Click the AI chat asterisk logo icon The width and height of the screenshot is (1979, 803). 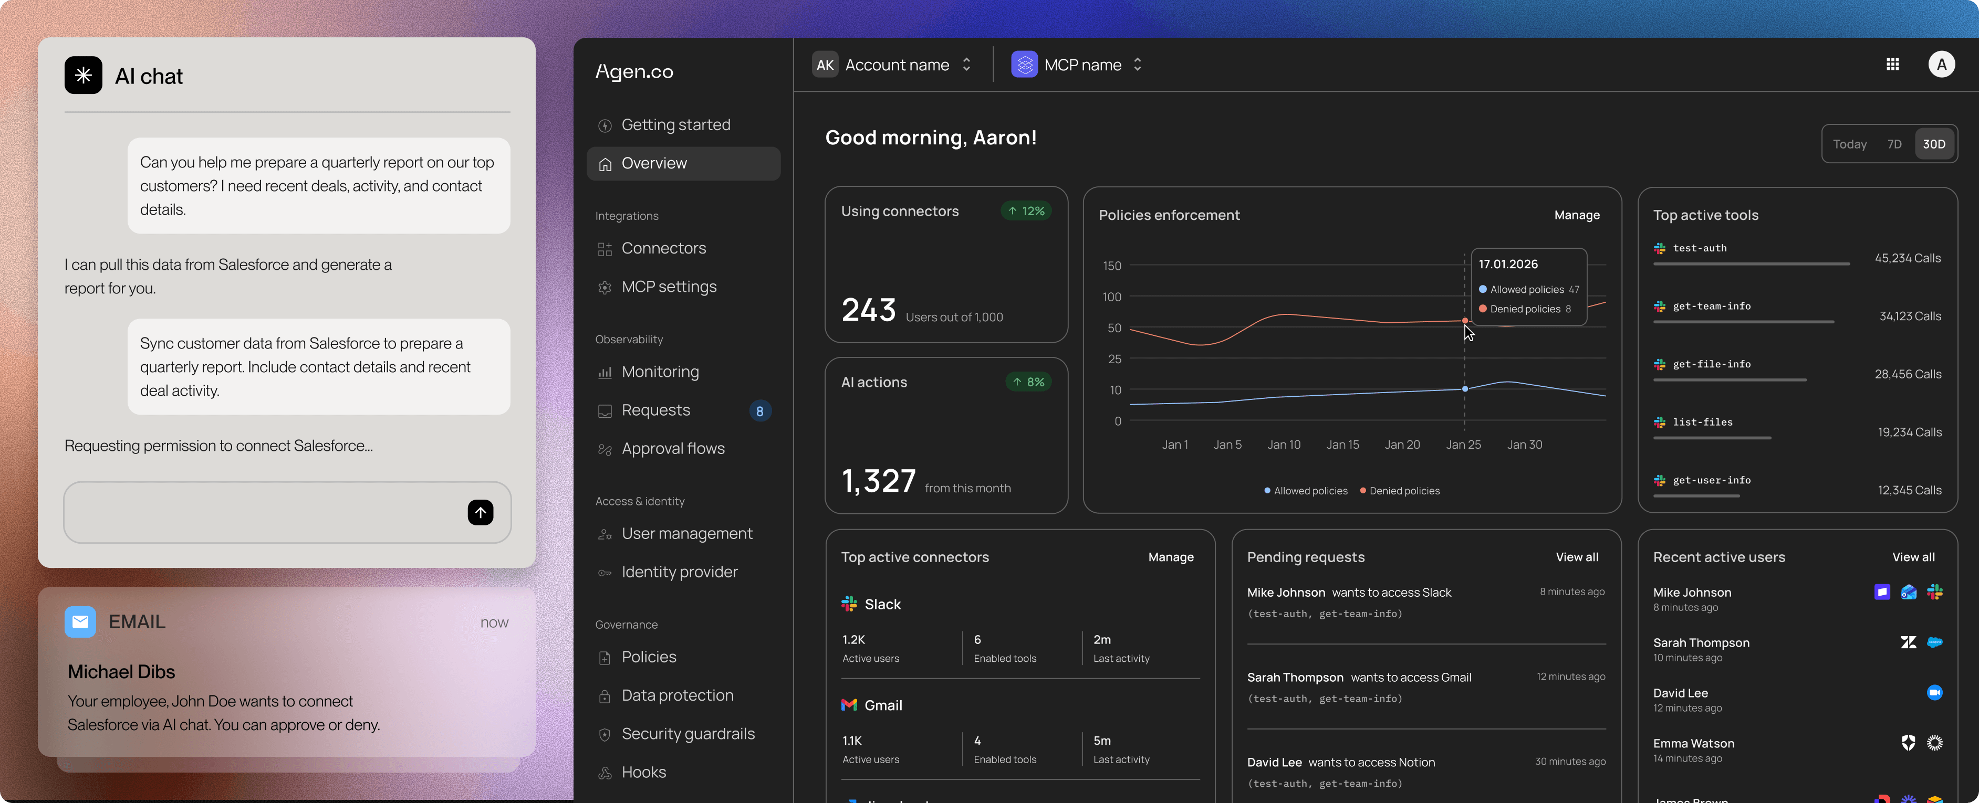pos(83,75)
